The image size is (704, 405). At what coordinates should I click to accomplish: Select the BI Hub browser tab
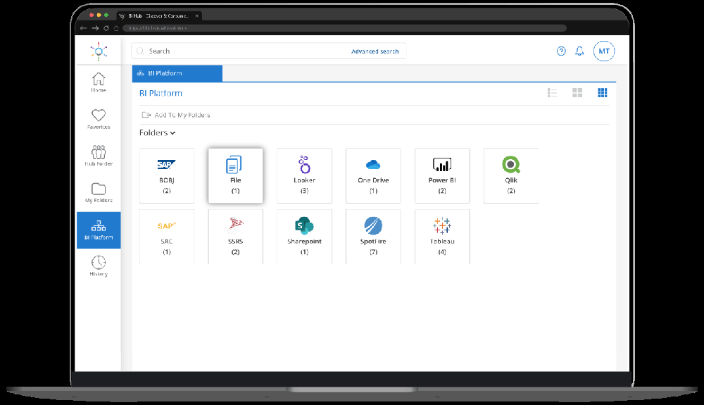[159, 15]
